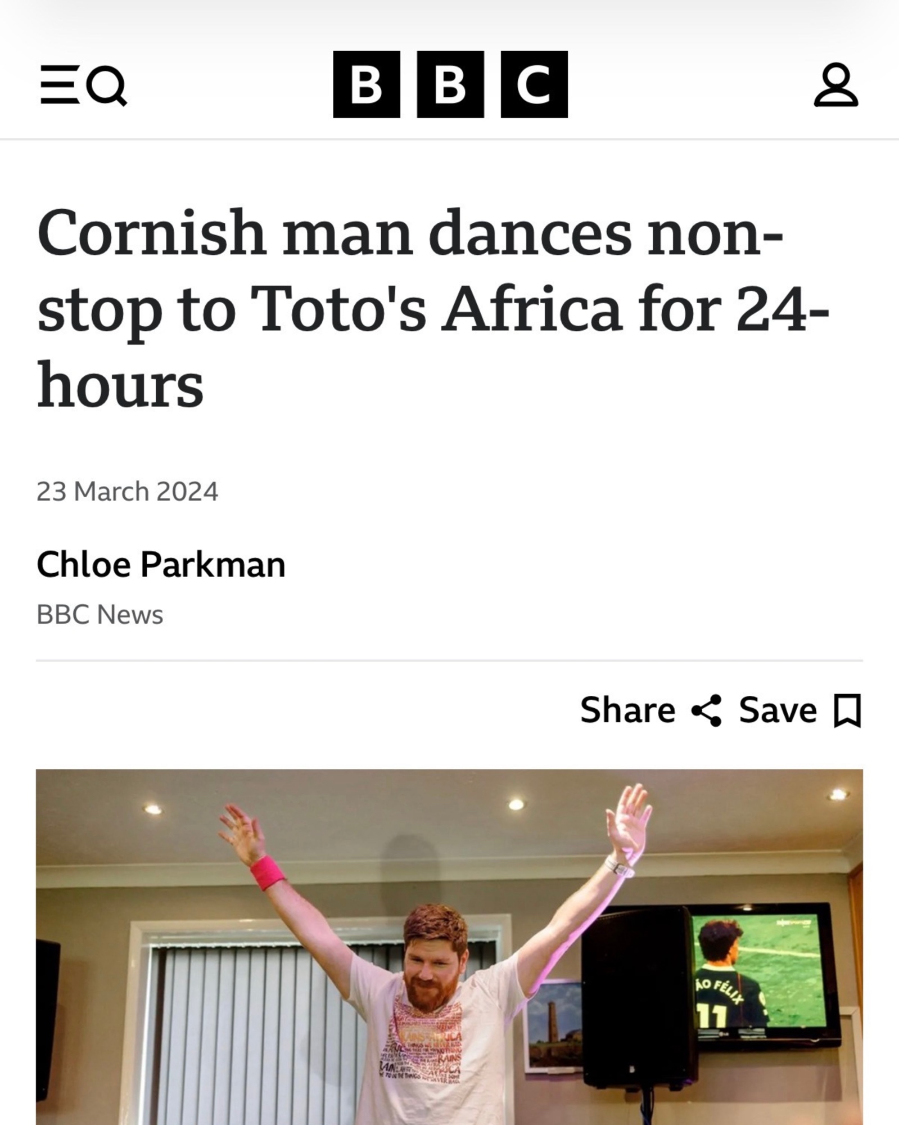Open author Chloe Parkman's name link

161,564
